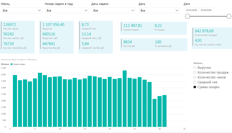Select the Средний чек metric checkbox
The image size is (232, 133).
coord(195,82)
